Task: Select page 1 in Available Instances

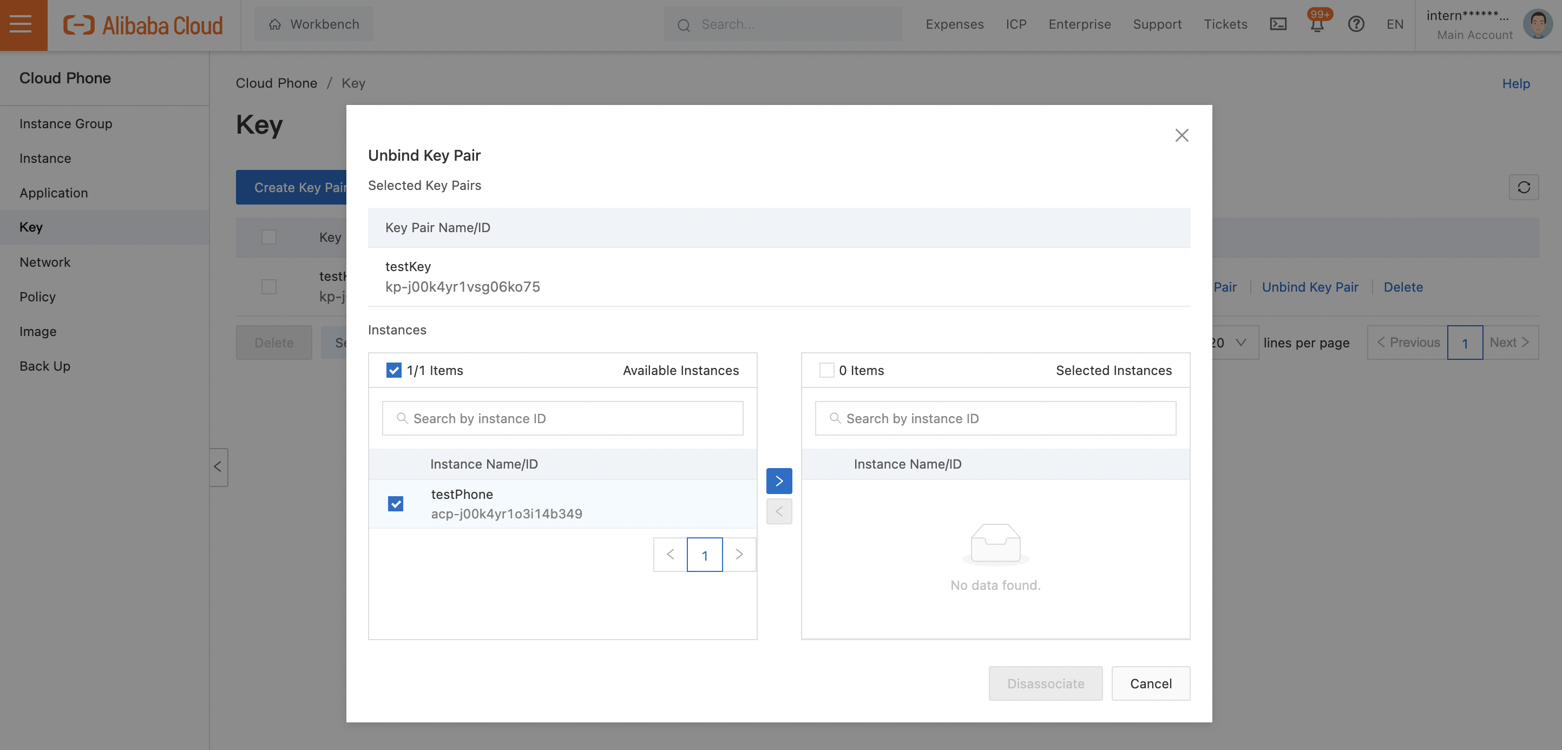Action: coord(705,554)
